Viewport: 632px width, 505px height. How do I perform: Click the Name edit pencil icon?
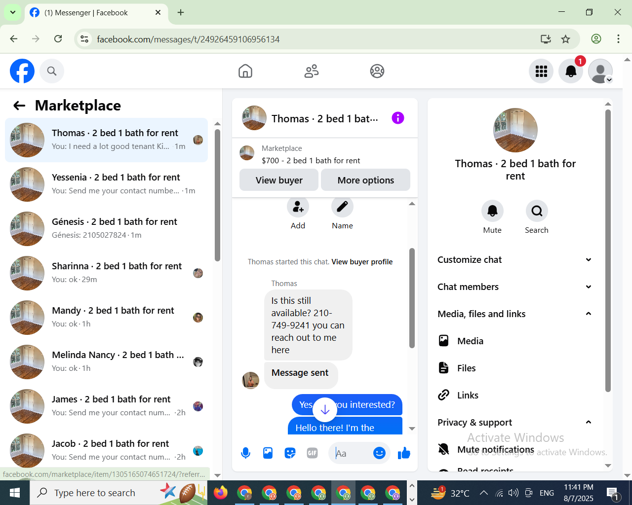tap(342, 207)
